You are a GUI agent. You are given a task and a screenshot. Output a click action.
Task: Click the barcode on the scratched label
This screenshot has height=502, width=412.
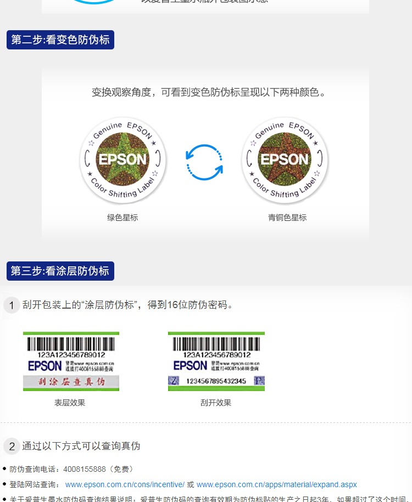tap(216, 344)
